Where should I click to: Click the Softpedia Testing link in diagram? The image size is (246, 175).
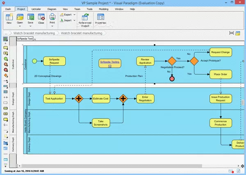pyautogui.click(x=110, y=62)
